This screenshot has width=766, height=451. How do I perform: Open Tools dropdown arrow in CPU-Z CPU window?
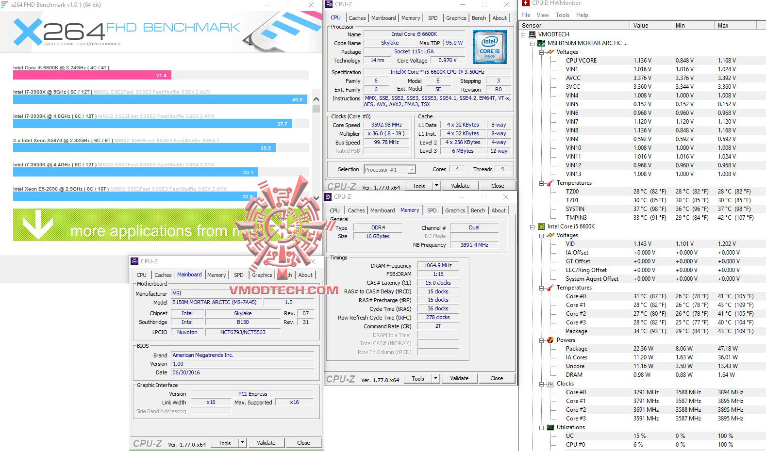coord(436,186)
